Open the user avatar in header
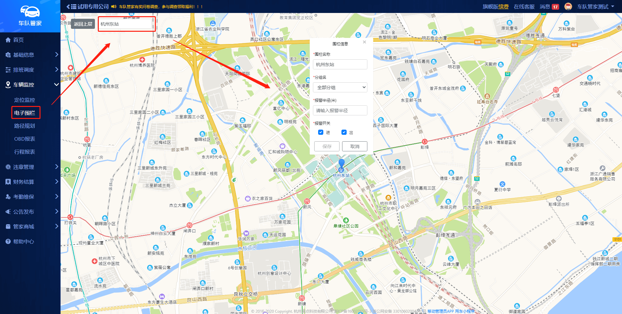Image resolution: width=622 pixels, height=314 pixels. 568,6
